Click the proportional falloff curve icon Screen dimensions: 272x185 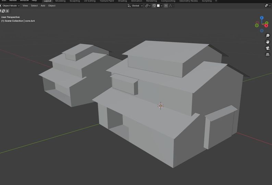coord(170,6)
